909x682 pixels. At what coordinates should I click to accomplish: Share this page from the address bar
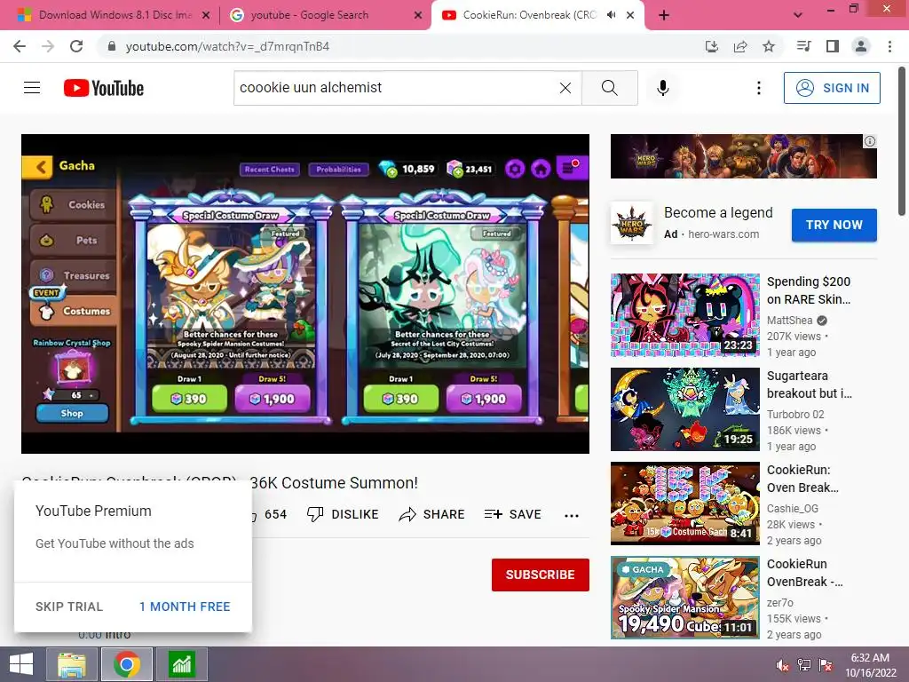740,46
